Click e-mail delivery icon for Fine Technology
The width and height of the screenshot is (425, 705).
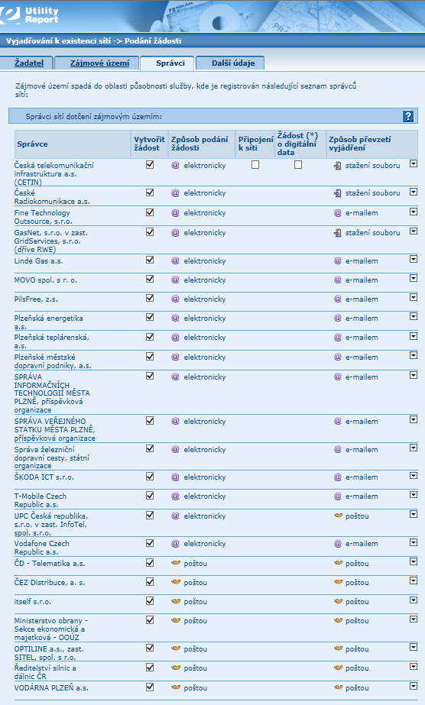(x=338, y=213)
